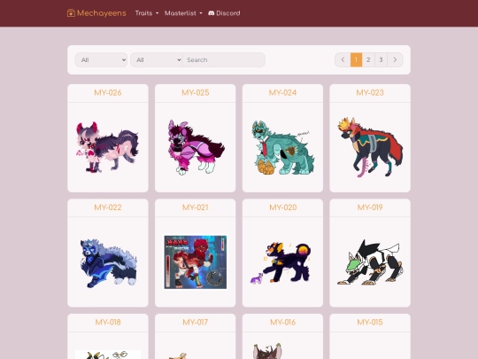Focus the Search input field
The image size is (478, 359).
pyautogui.click(x=224, y=60)
